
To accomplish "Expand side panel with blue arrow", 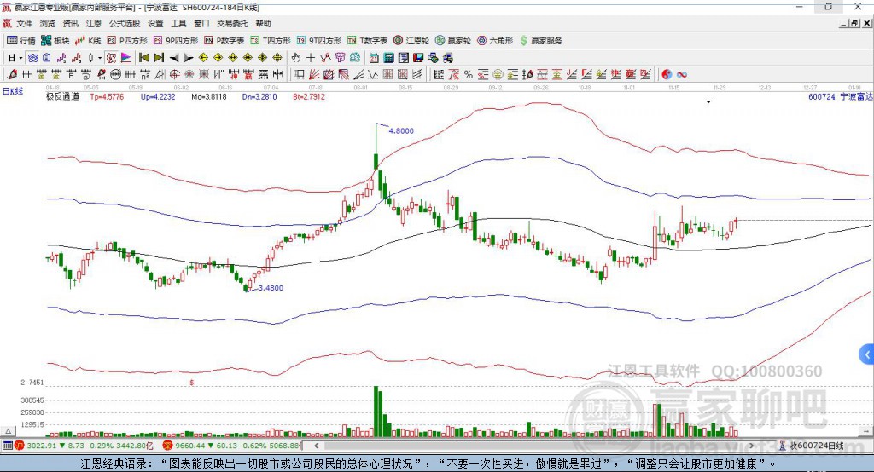I will pyautogui.click(x=867, y=354).
